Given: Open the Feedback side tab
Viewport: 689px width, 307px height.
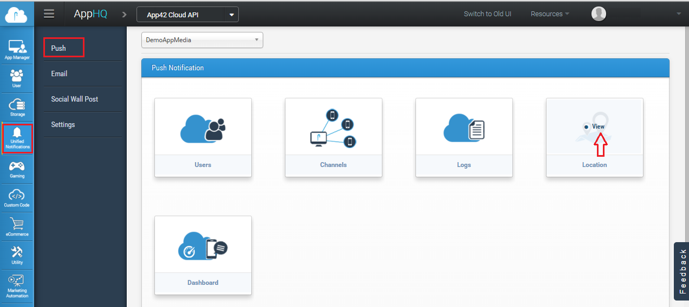Looking at the screenshot, I should (x=682, y=271).
